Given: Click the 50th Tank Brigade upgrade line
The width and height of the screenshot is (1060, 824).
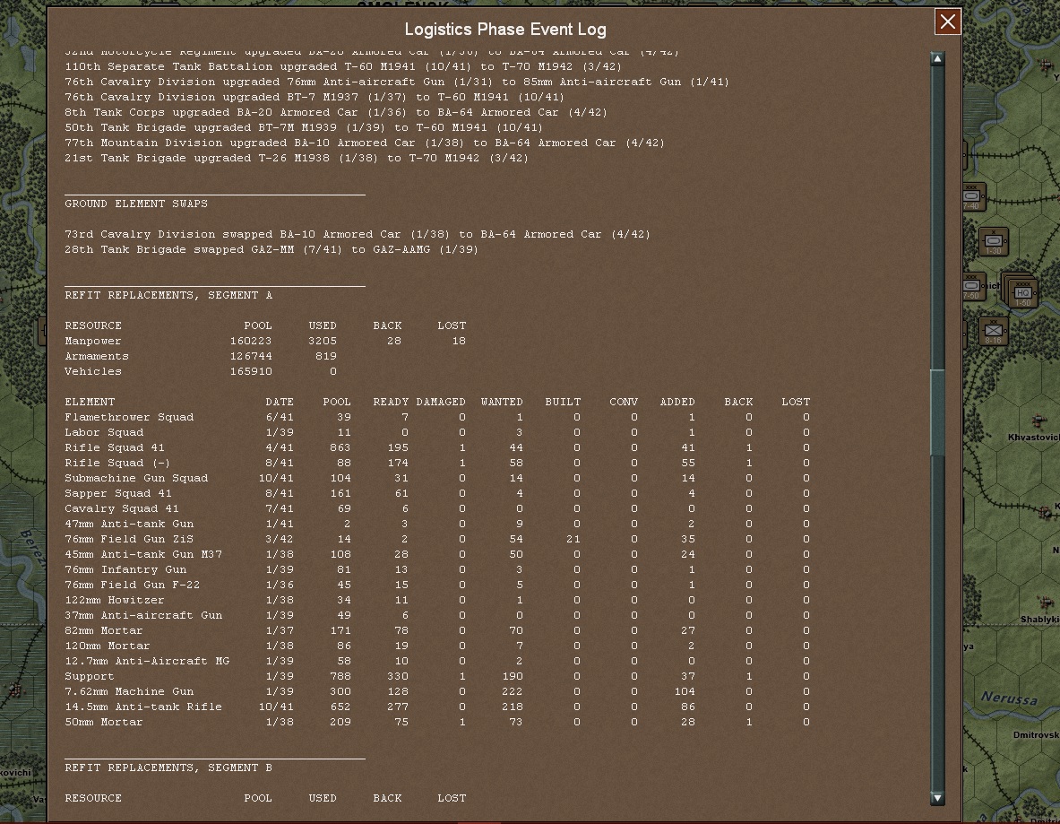Looking at the screenshot, I should coord(304,127).
